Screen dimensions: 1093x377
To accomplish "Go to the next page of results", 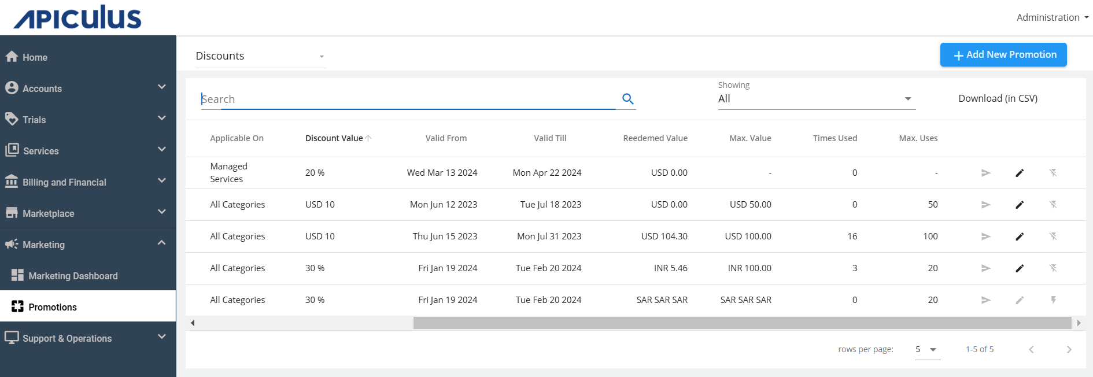I will (1069, 349).
